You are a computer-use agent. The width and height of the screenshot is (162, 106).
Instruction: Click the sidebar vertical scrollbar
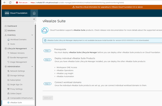point(35,65)
